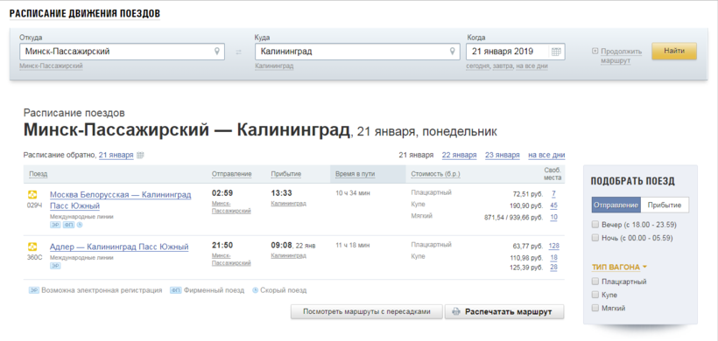Viewport: 718px width, 341px height.
Task: Swap departure and destination stations arrows icon
Action: 238,52
